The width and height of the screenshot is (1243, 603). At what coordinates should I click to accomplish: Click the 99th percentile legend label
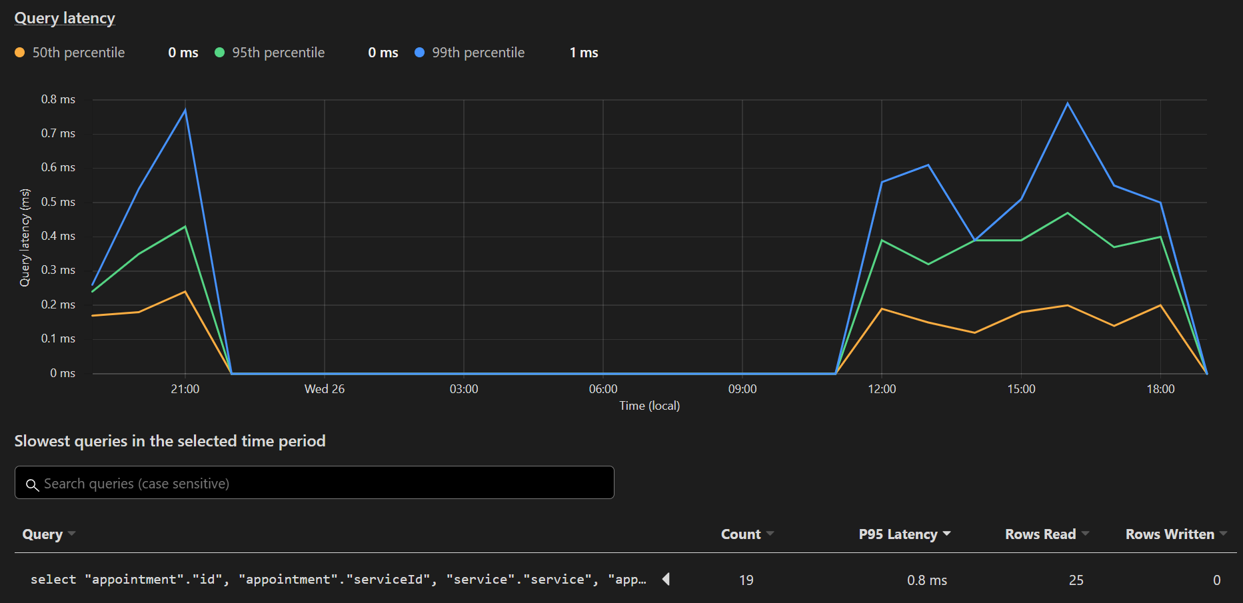point(478,53)
